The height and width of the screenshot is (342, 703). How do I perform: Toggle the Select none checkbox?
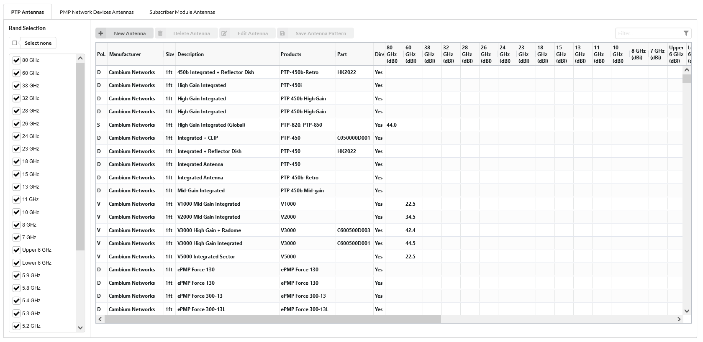coord(15,43)
